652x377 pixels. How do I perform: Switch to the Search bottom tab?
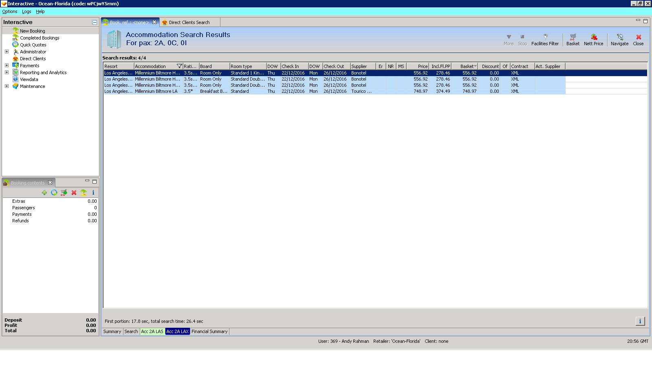(x=131, y=331)
